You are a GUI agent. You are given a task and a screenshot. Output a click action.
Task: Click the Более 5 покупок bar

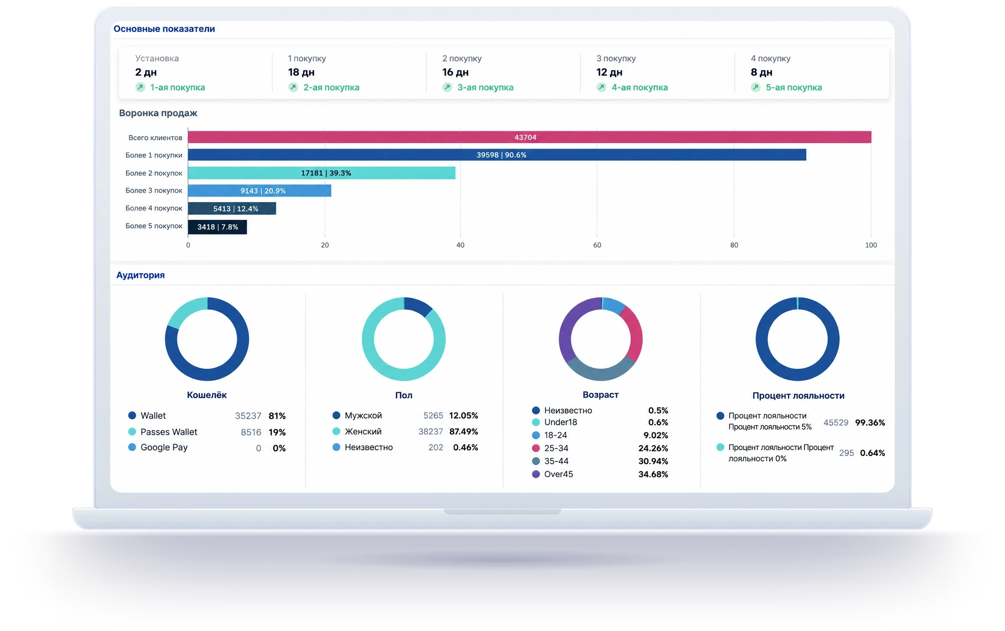tap(218, 227)
